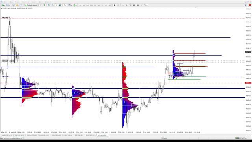Image resolution: width=252 pixels, height=142 pixels.
Task: Expand the green plus icon dropdown arrow
Action: click(x=76, y=5)
